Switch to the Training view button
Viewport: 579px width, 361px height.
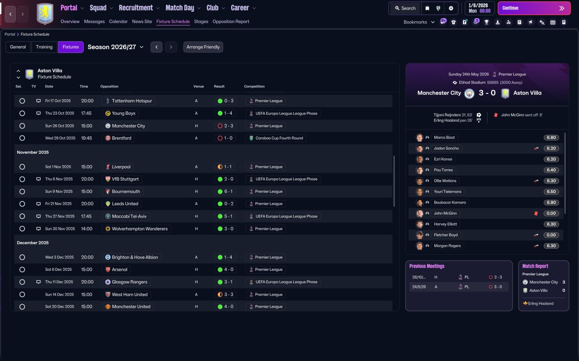44,47
